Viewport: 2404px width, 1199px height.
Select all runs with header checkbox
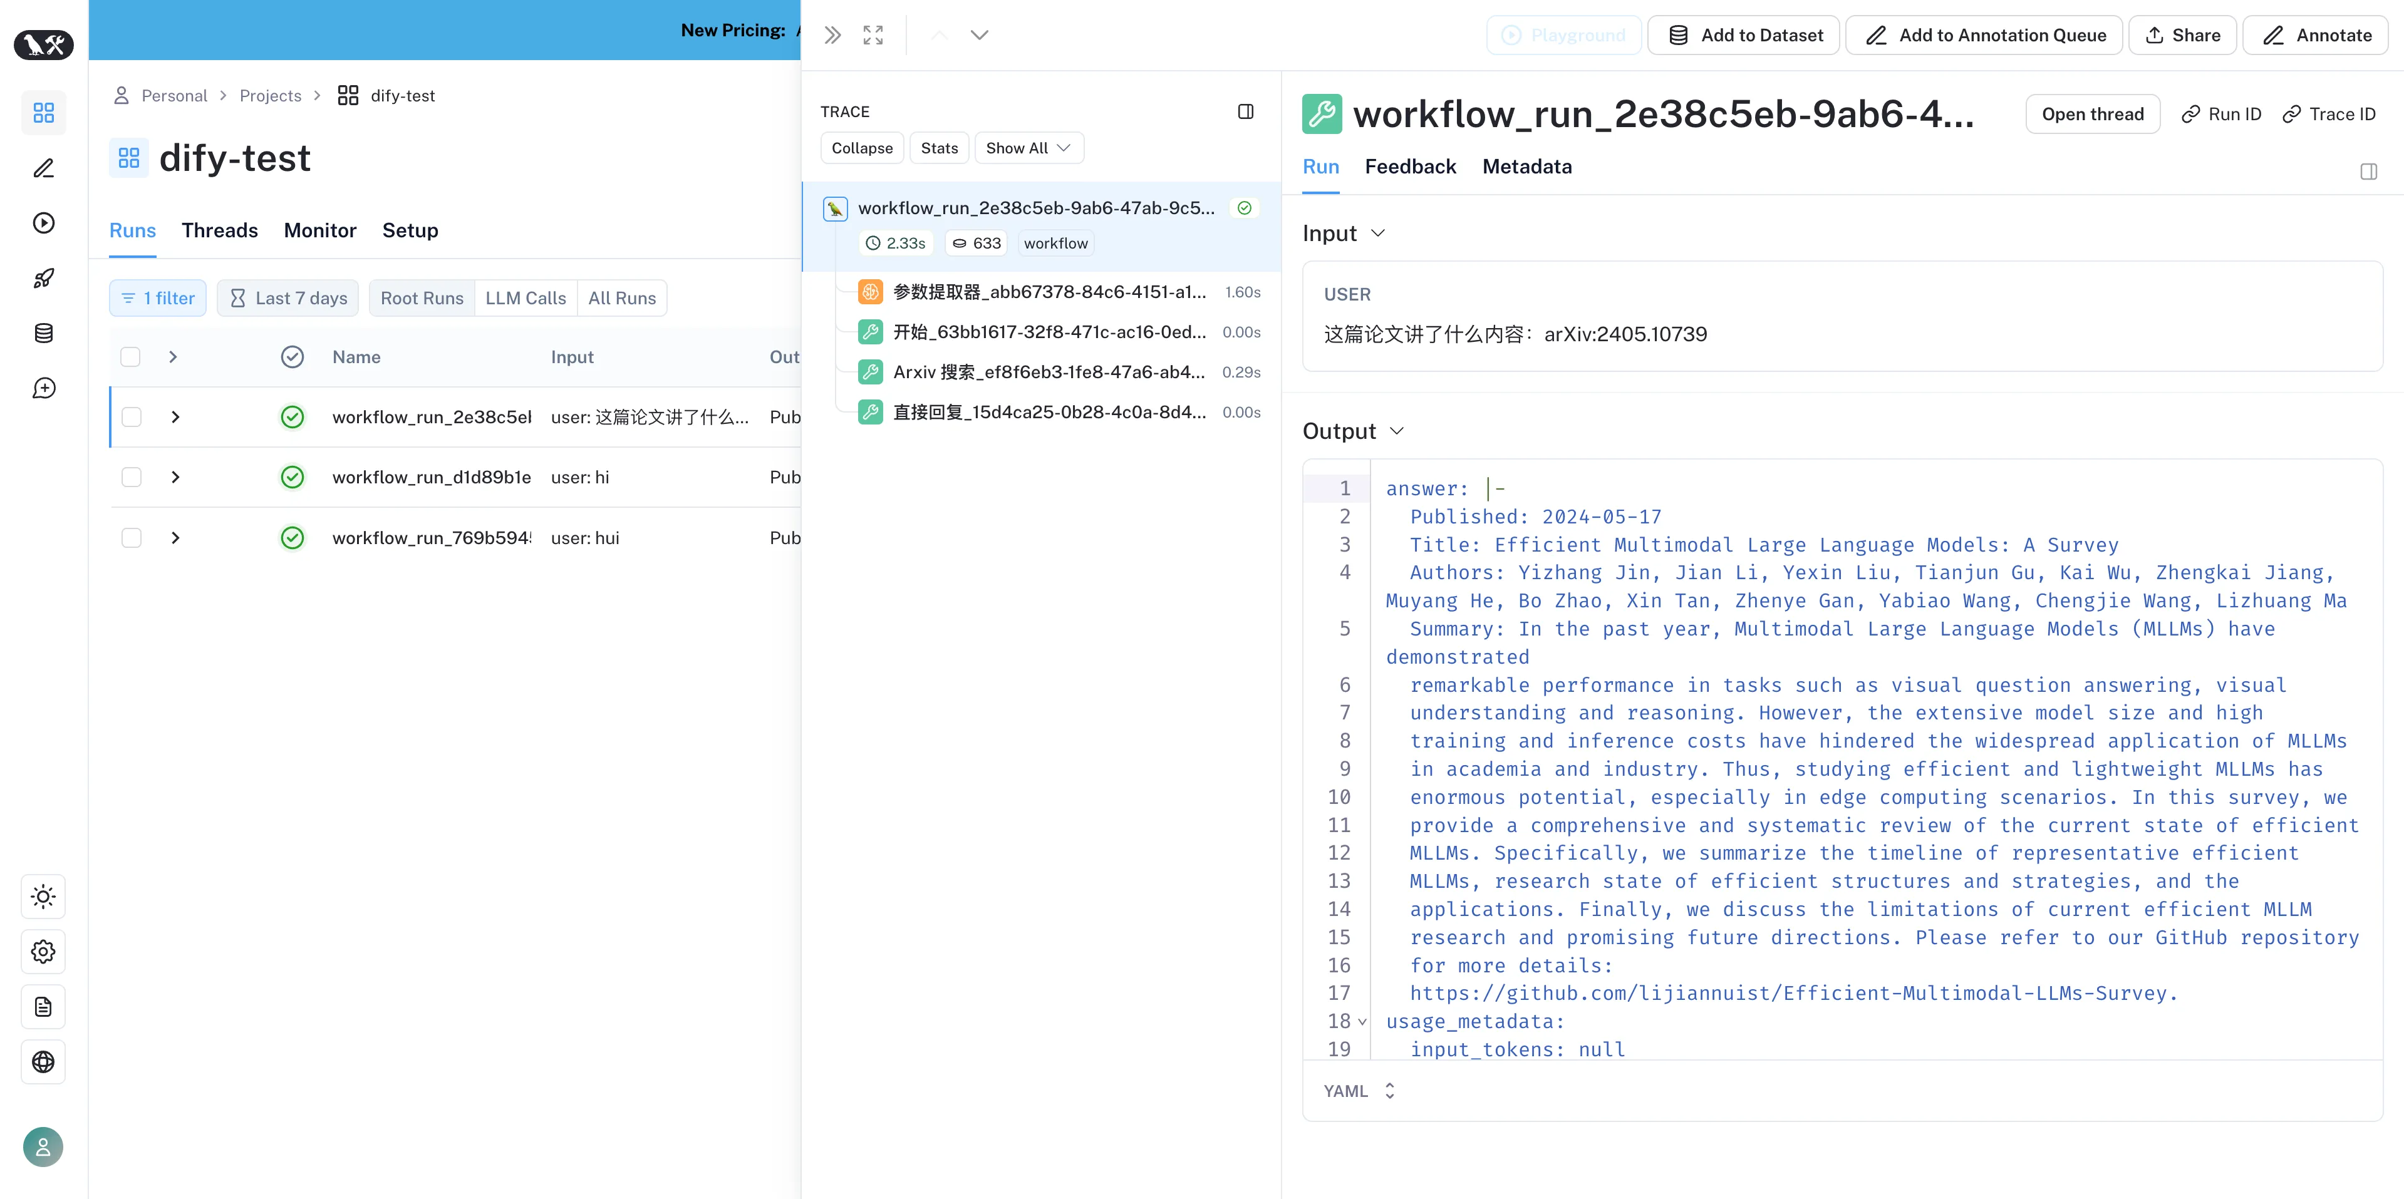pyautogui.click(x=131, y=358)
